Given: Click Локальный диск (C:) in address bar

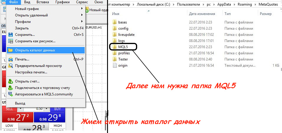Looking at the screenshot, I should point(153,4).
